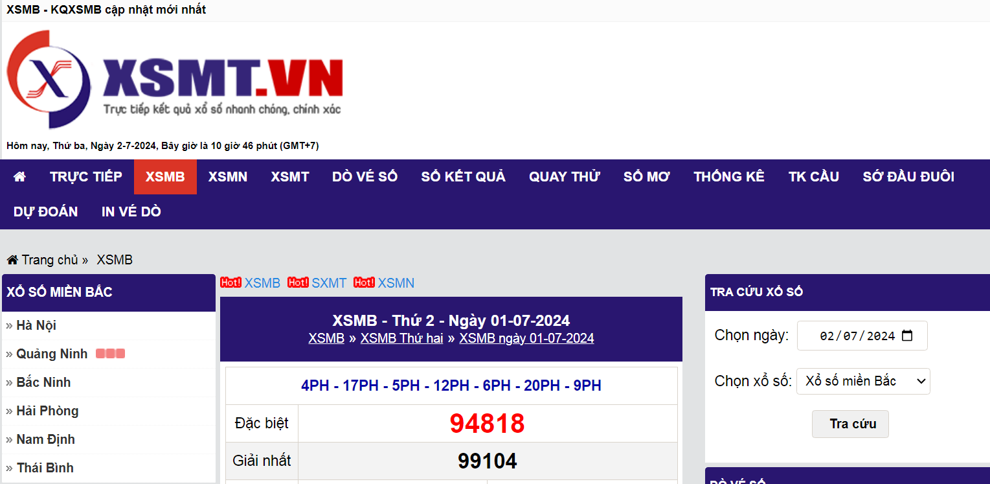
Task: Click the home icon in navigation bar
Action: point(19,177)
